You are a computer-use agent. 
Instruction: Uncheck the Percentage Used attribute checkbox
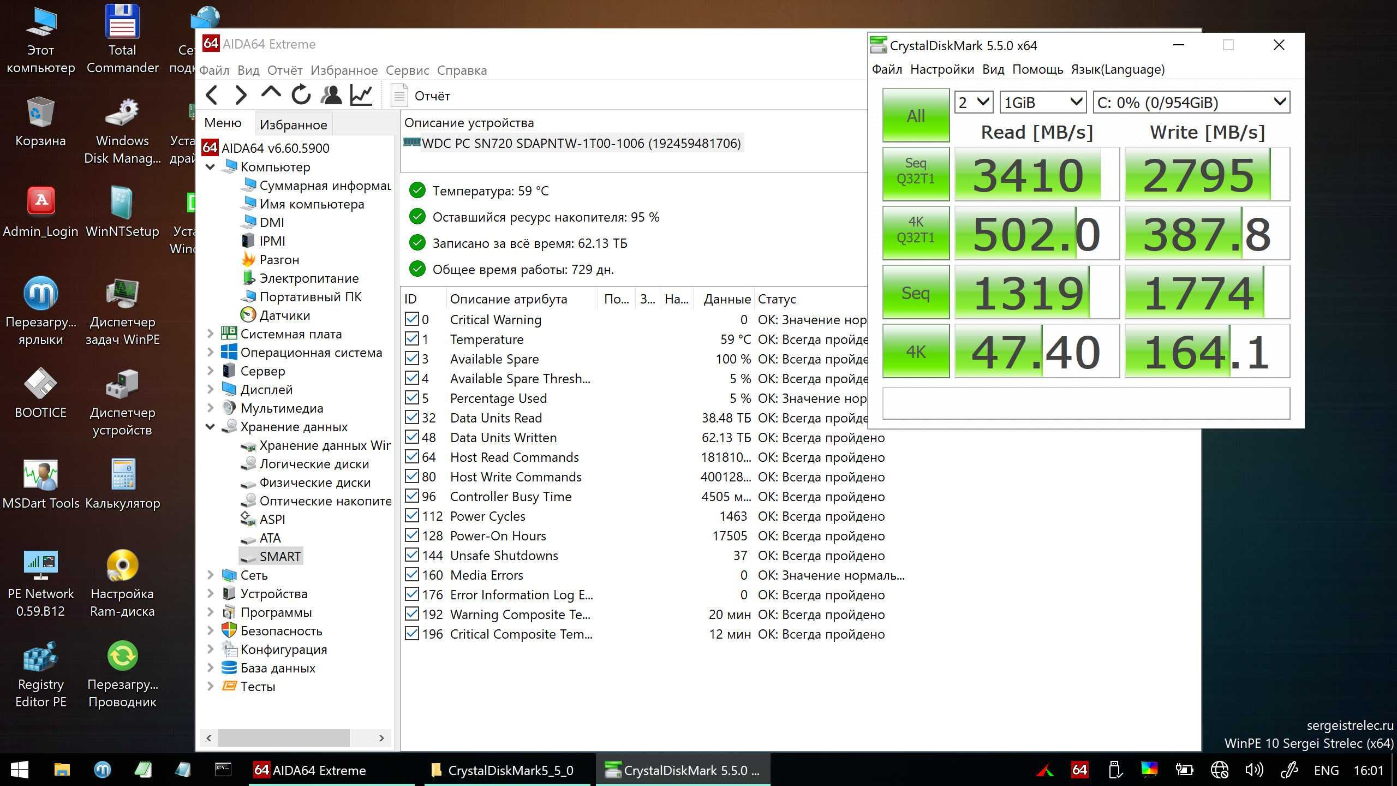coord(411,398)
